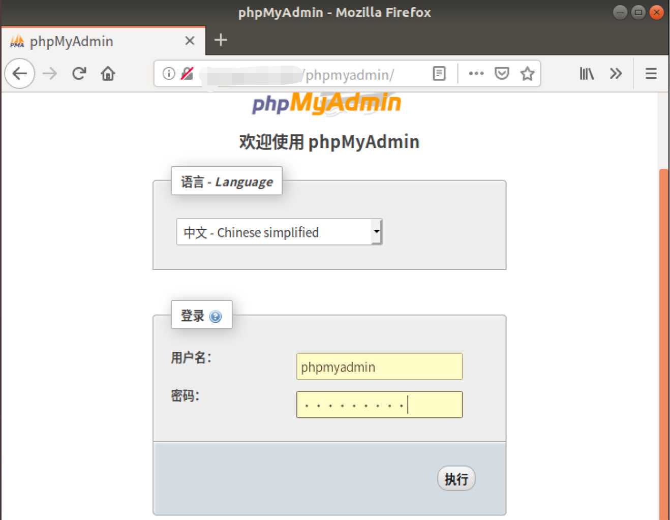Open the Firefox hamburger menu
This screenshot has height=520, width=670.
pyautogui.click(x=651, y=74)
